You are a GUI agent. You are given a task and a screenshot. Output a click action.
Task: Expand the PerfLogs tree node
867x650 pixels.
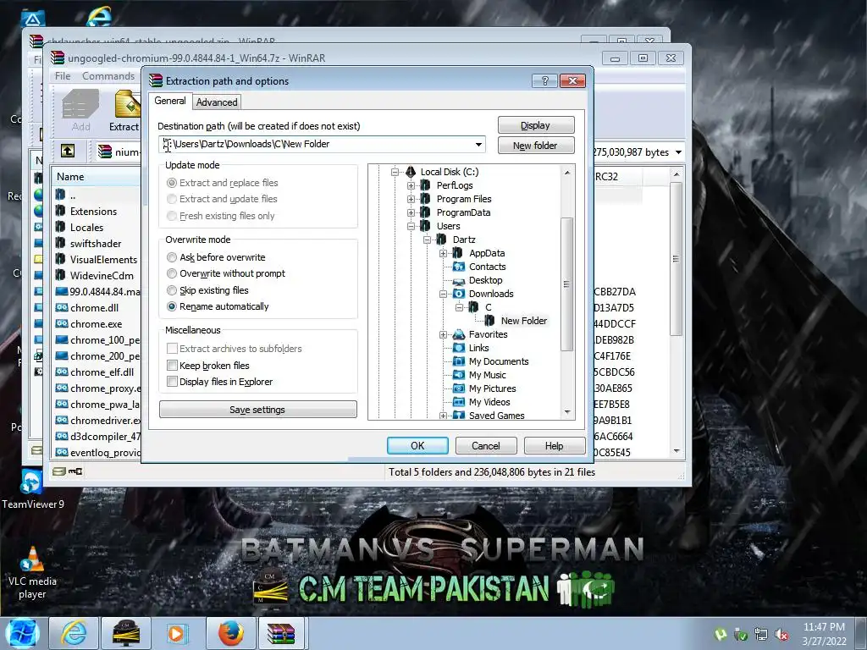(411, 185)
